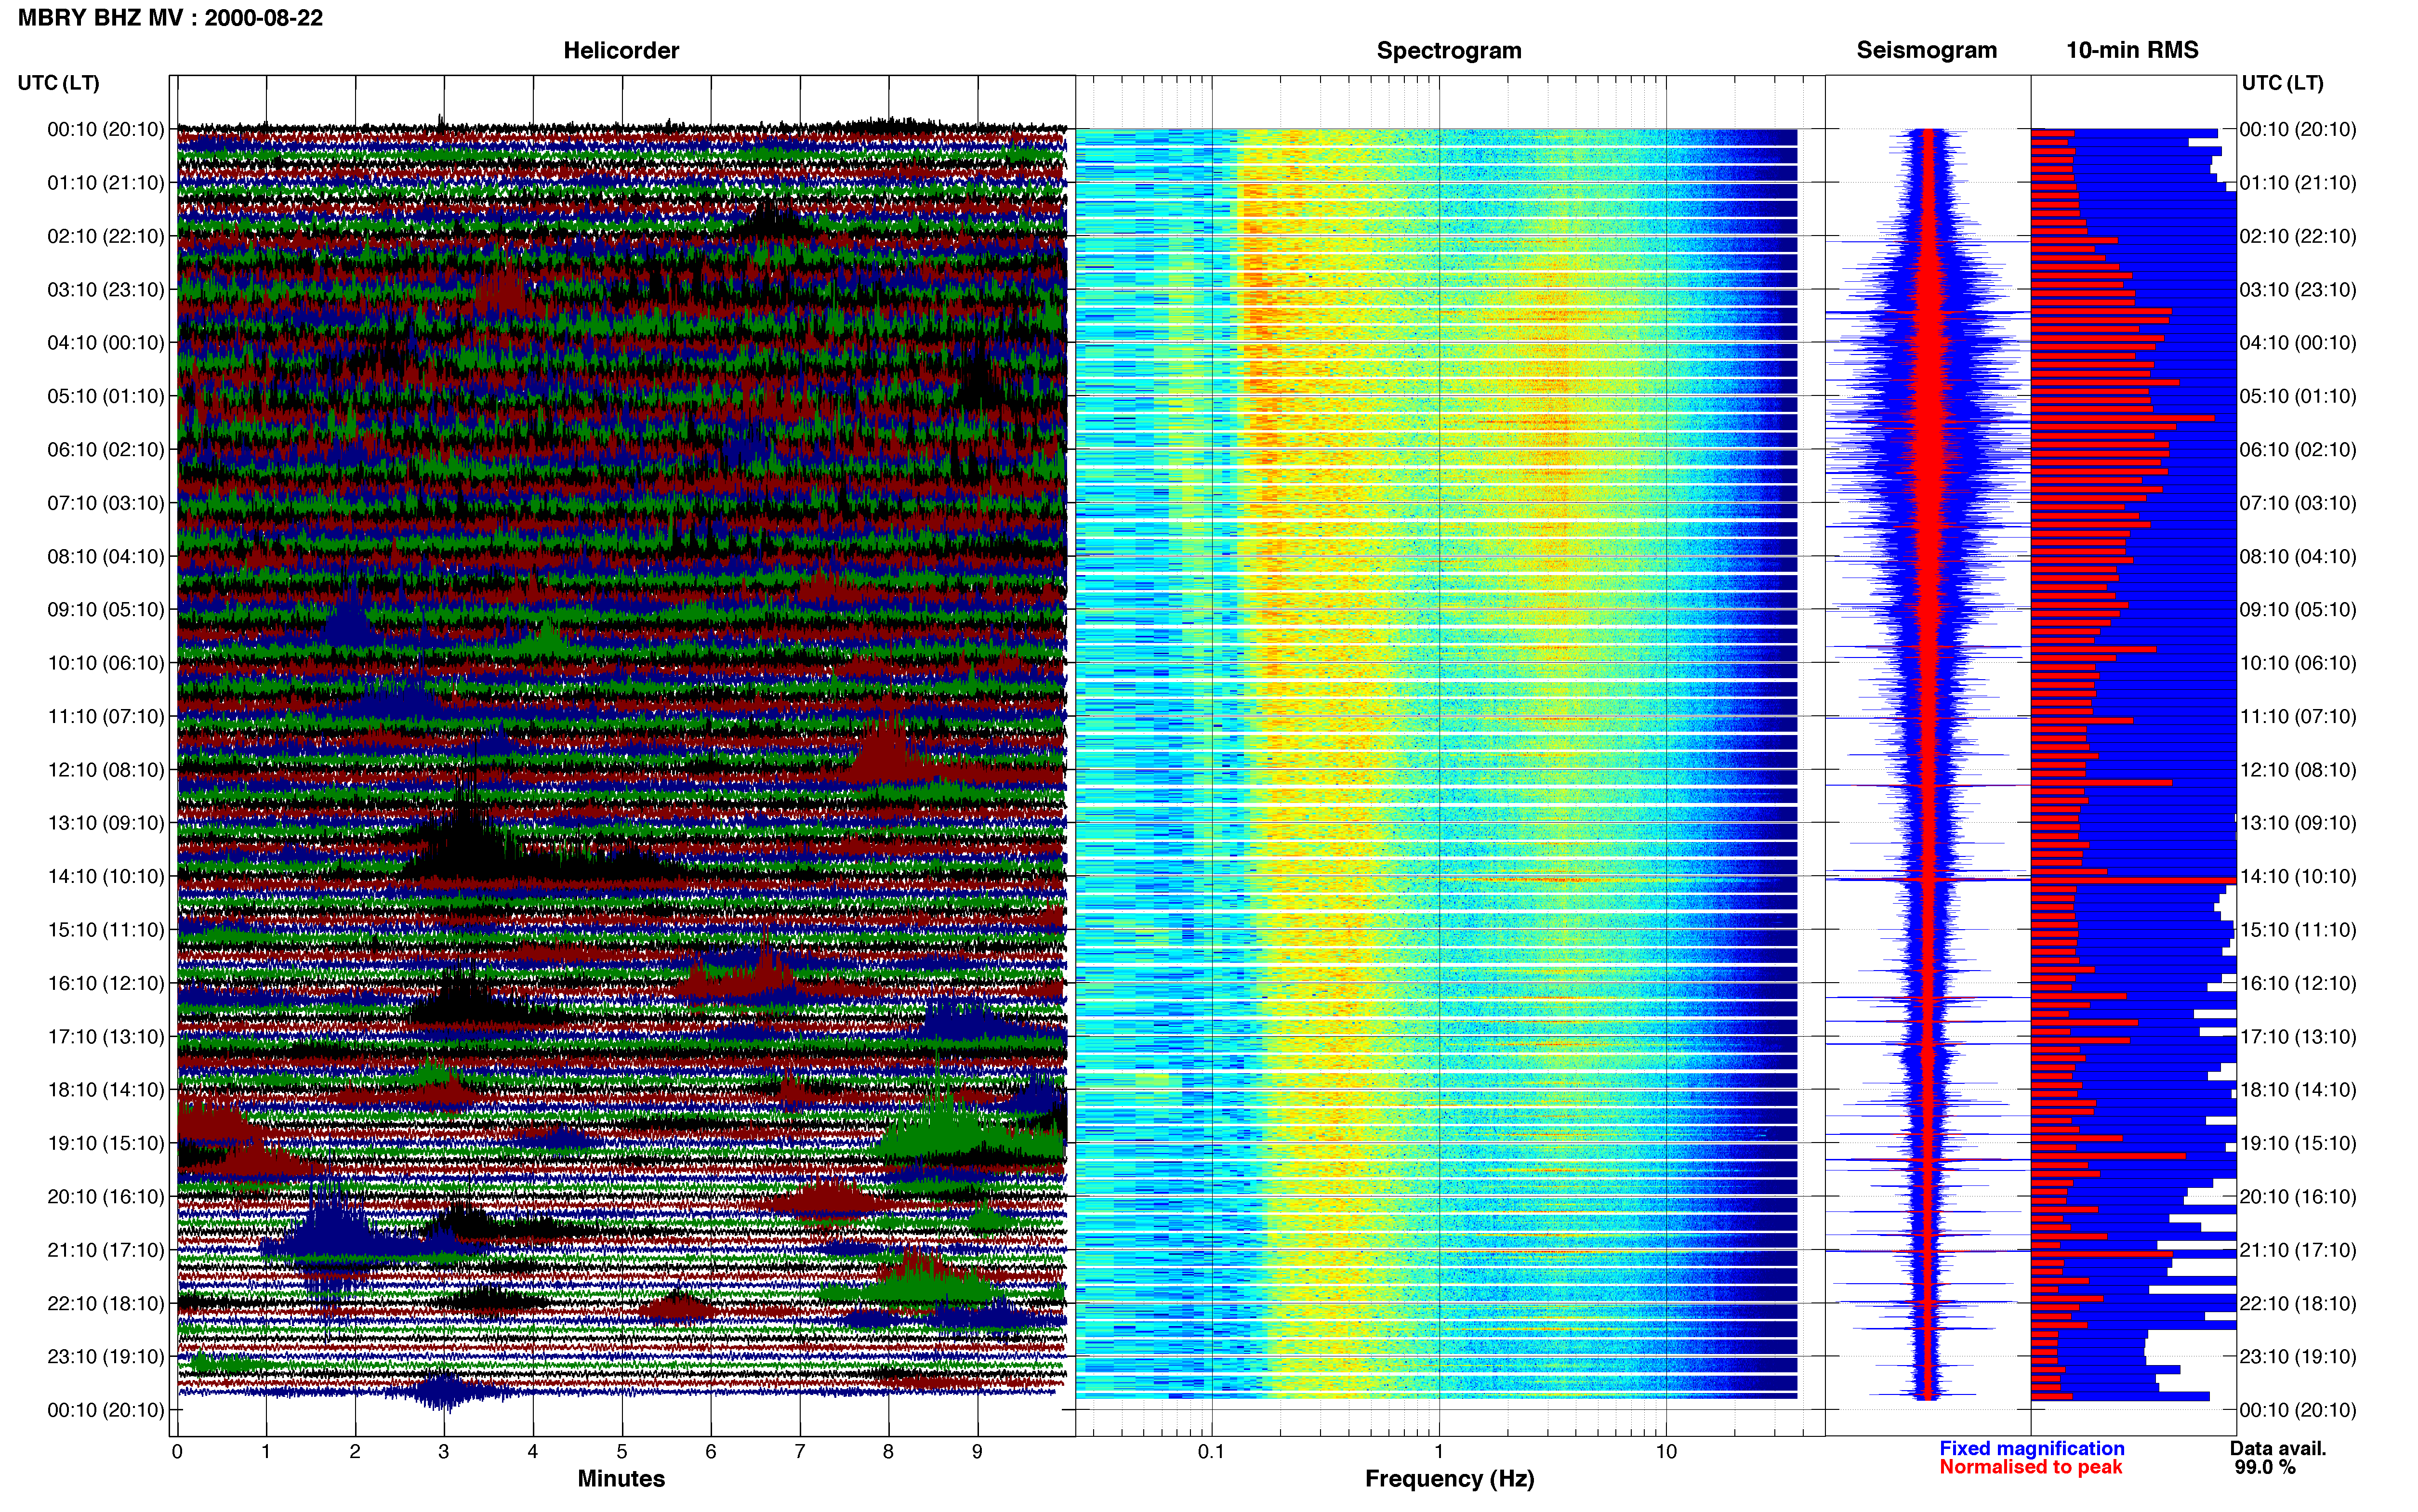2418x1512 pixels.
Task: Click left time label '21:10 (17:10)'
Action: [x=106, y=1250]
